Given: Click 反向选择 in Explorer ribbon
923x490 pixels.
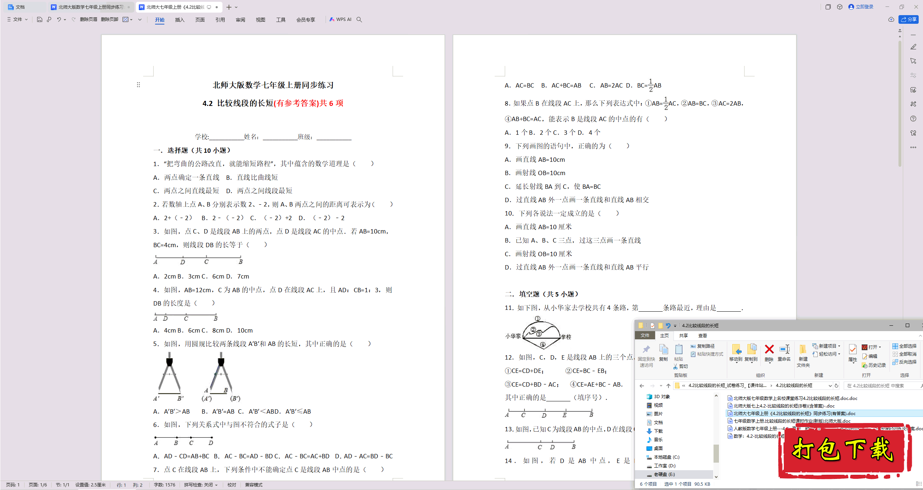Looking at the screenshot, I should (904, 362).
